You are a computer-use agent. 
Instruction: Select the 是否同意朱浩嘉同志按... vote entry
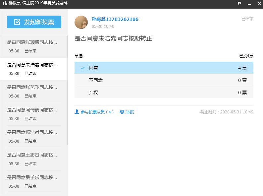[x=34, y=69]
